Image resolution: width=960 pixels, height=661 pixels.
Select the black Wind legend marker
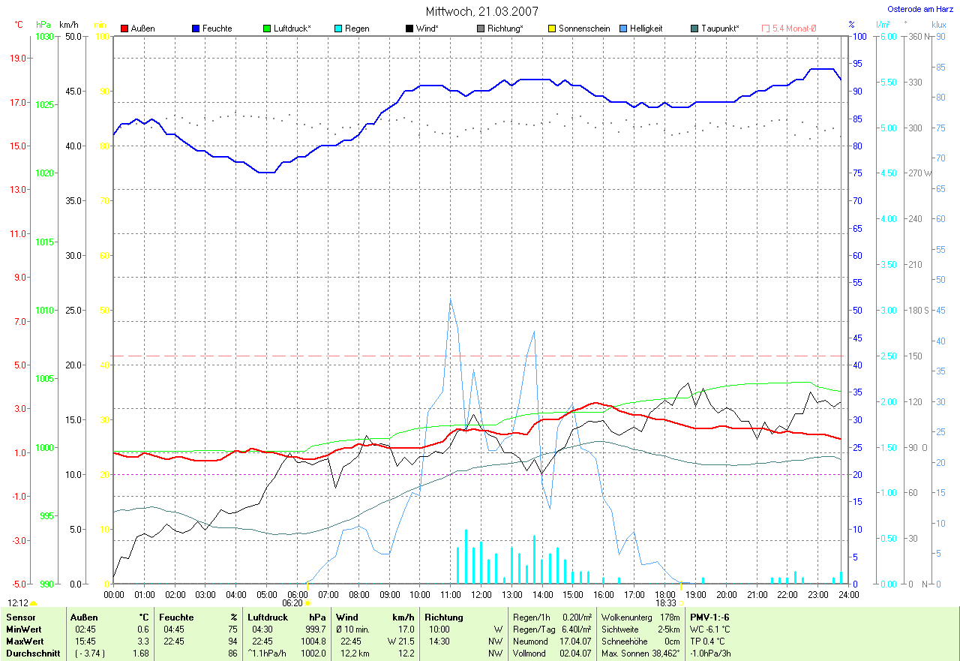click(x=409, y=29)
